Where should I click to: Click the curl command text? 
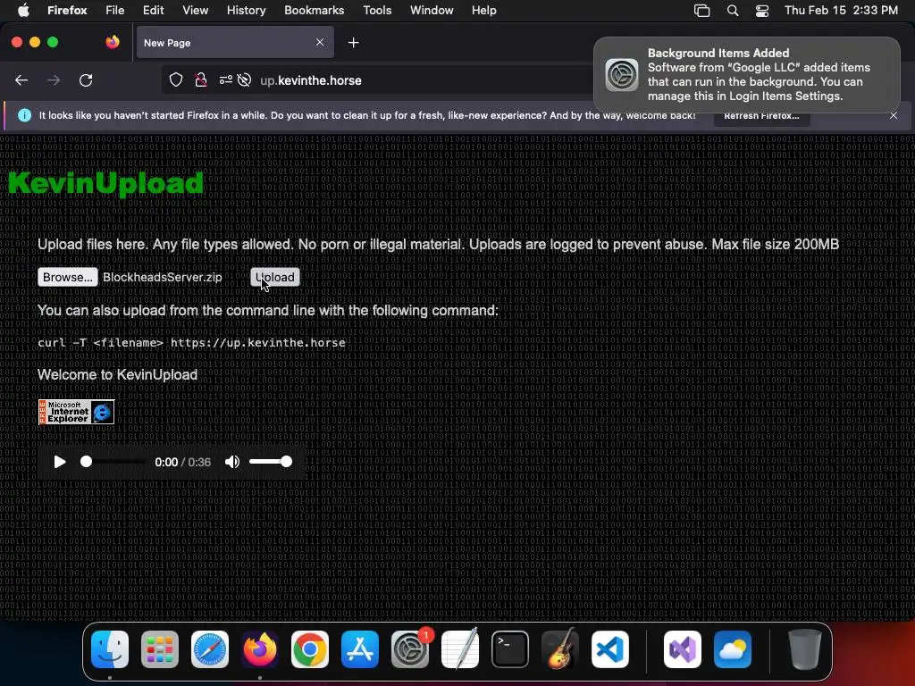pos(191,342)
